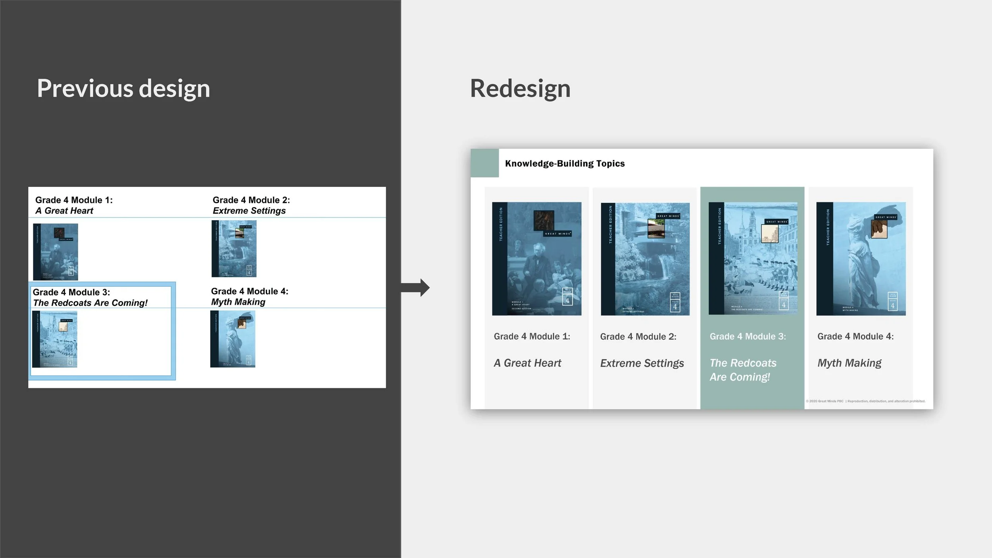Viewport: 992px width, 558px height.
Task: Click the 2020 Great Minds PBC copyright line
Action: click(865, 401)
